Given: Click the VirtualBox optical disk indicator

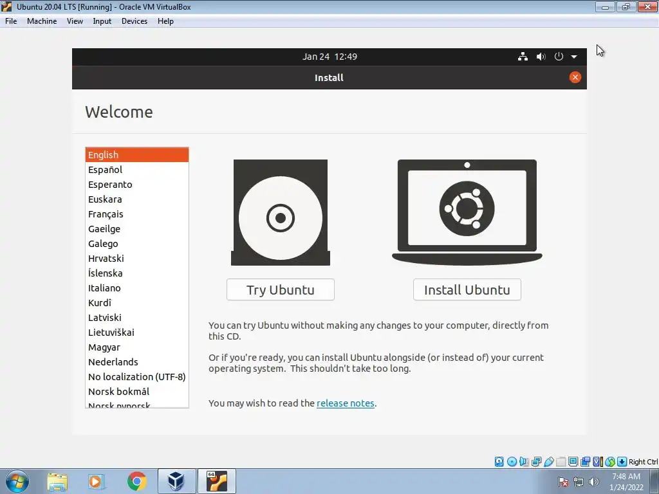Looking at the screenshot, I should (x=512, y=462).
